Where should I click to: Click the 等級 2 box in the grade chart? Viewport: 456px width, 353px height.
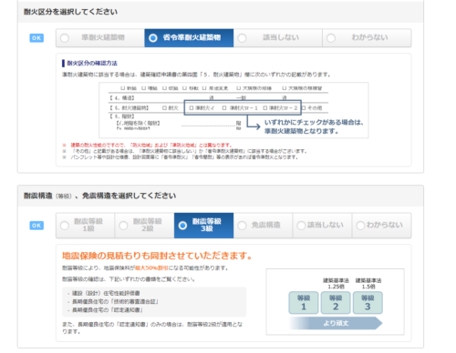pos(336,303)
